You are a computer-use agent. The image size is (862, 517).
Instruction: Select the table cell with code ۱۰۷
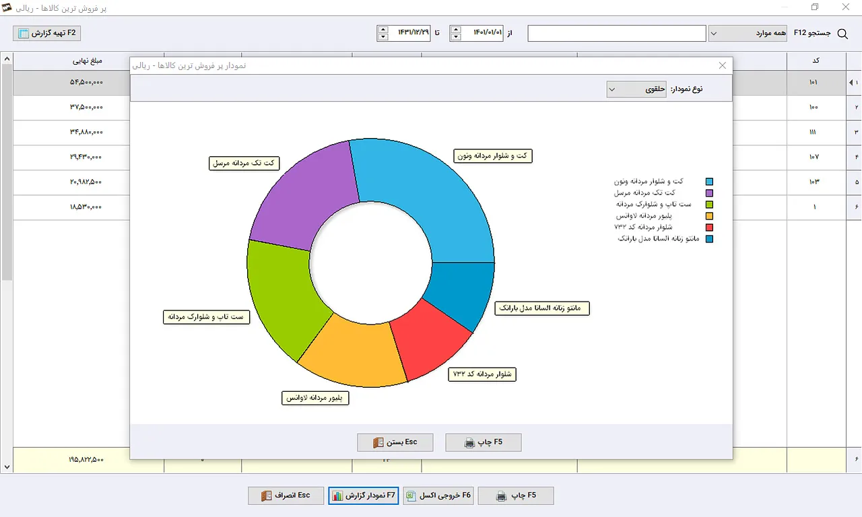[x=816, y=157]
